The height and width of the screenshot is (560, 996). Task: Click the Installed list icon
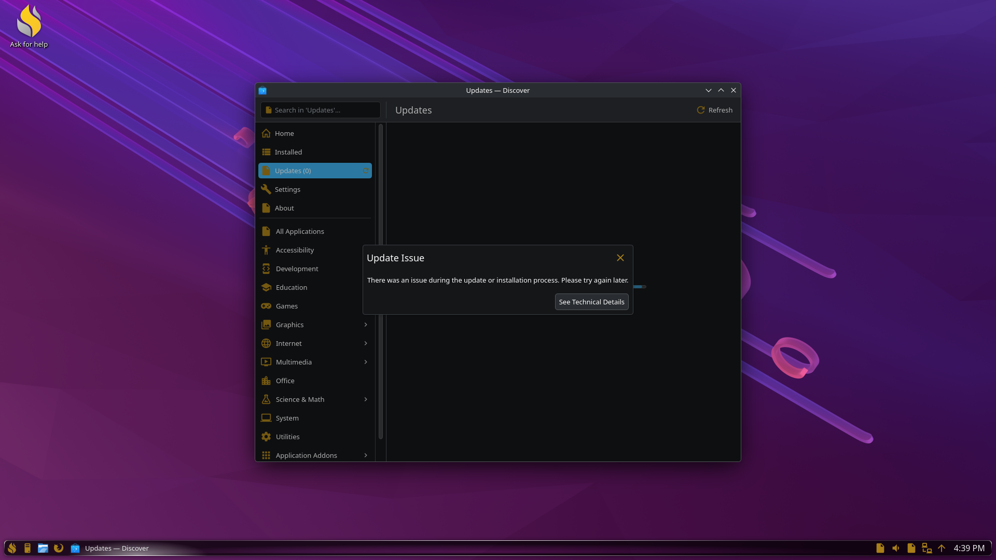[x=266, y=152]
